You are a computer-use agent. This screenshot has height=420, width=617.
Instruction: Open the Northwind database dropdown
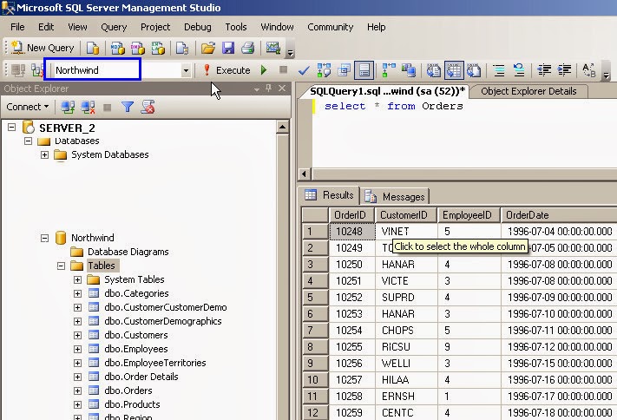pos(186,70)
